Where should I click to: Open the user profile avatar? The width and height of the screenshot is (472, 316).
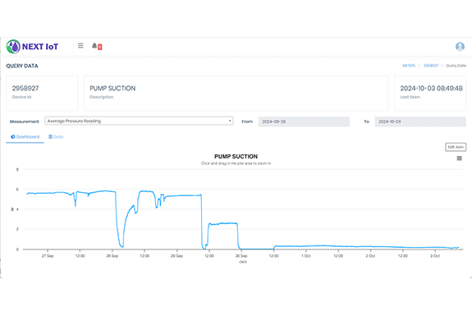(x=460, y=46)
